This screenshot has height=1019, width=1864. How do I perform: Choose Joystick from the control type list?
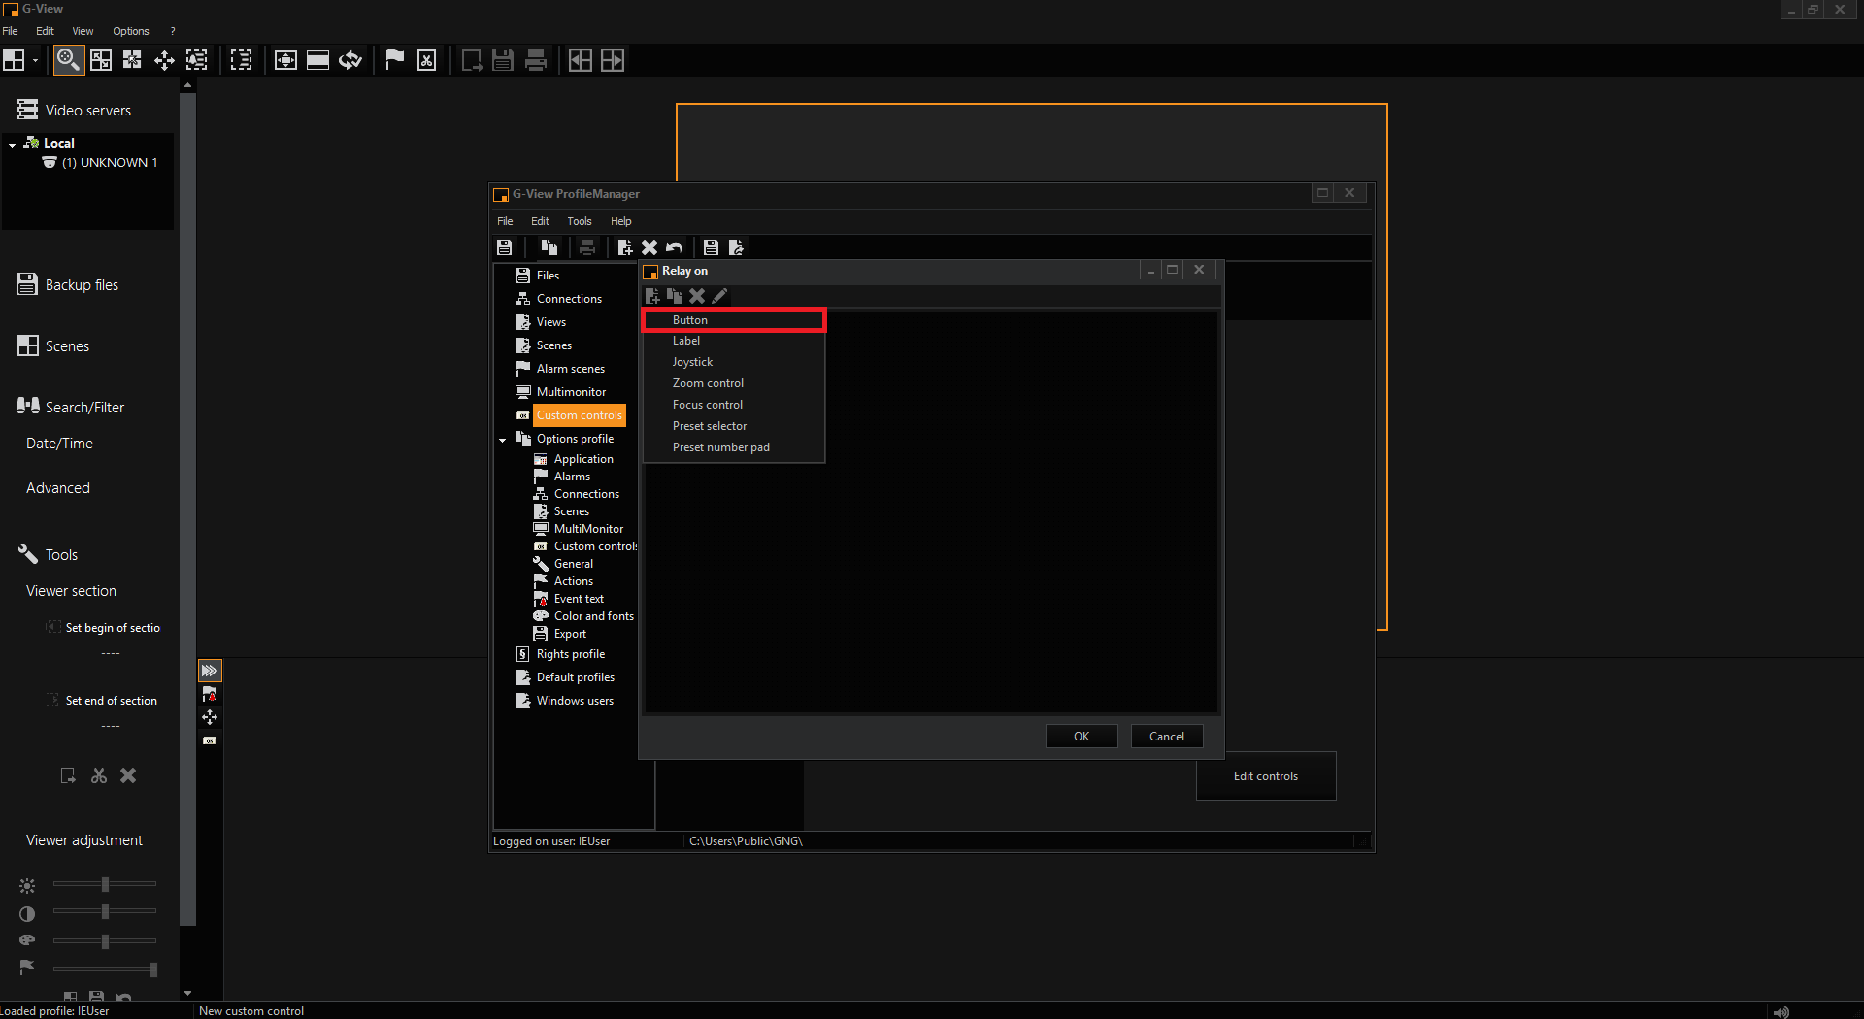pyautogui.click(x=692, y=362)
